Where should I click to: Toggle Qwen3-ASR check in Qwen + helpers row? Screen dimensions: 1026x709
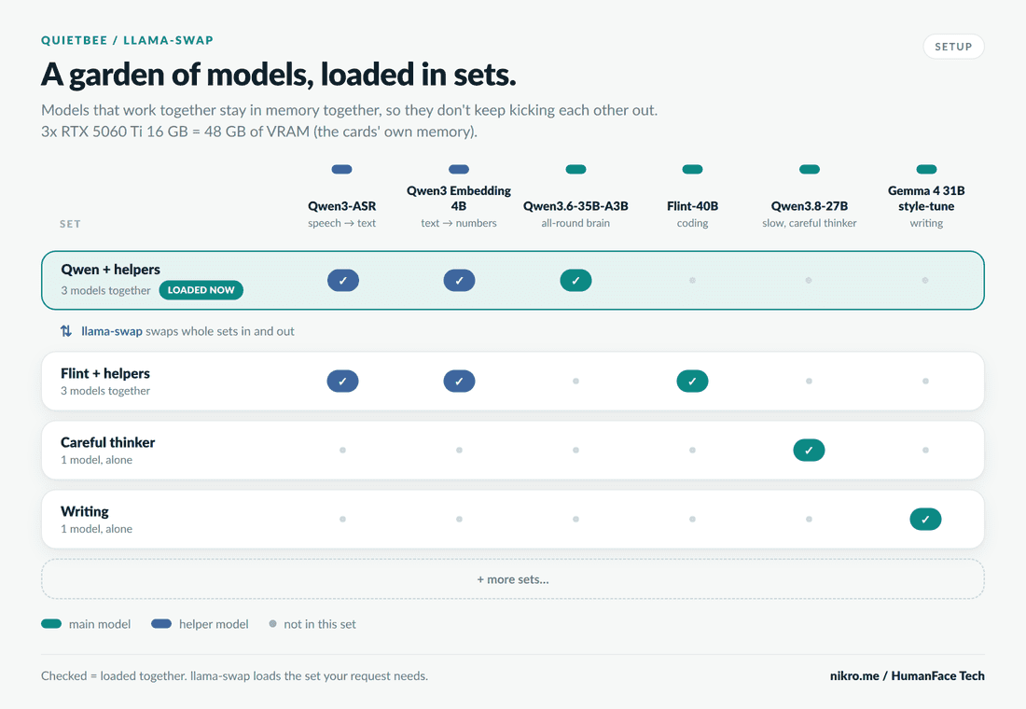(x=343, y=280)
